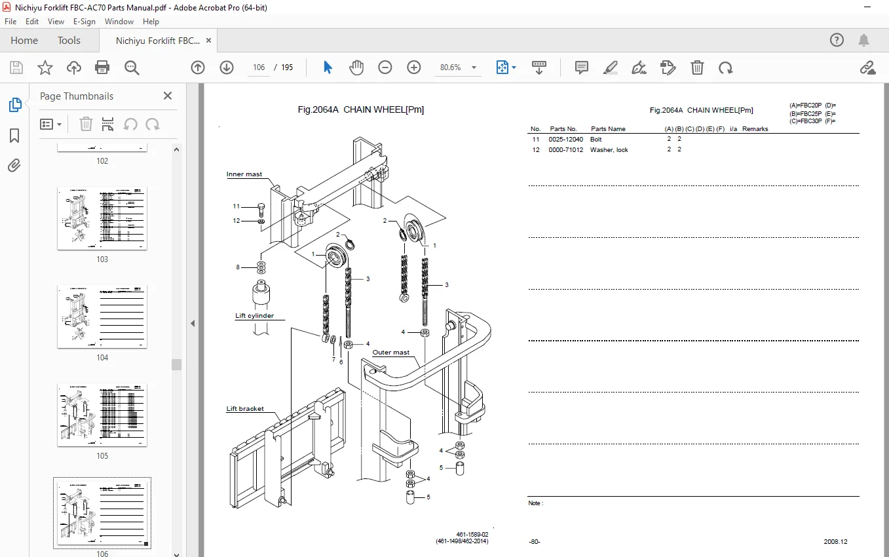Open the Attachments paperclip pane

14,166
